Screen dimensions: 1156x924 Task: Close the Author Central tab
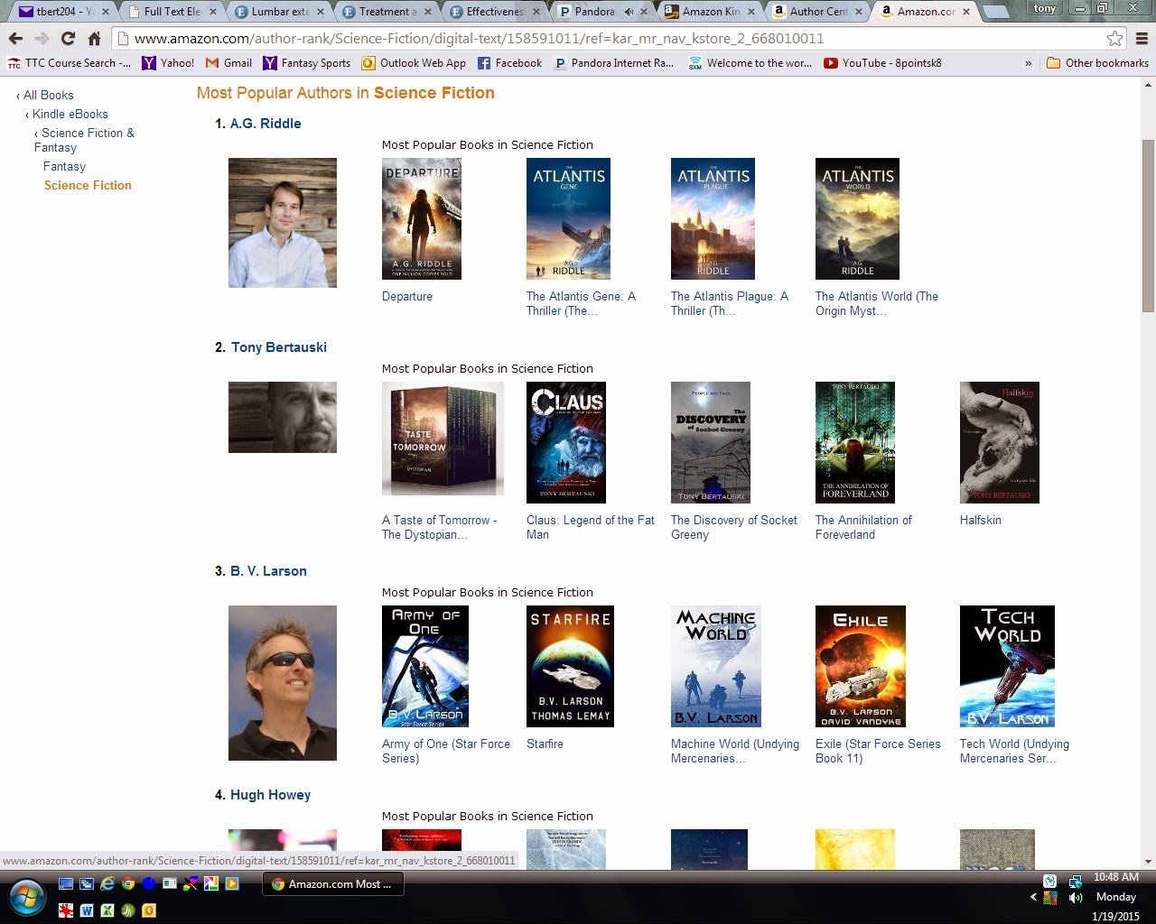(860, 12)
